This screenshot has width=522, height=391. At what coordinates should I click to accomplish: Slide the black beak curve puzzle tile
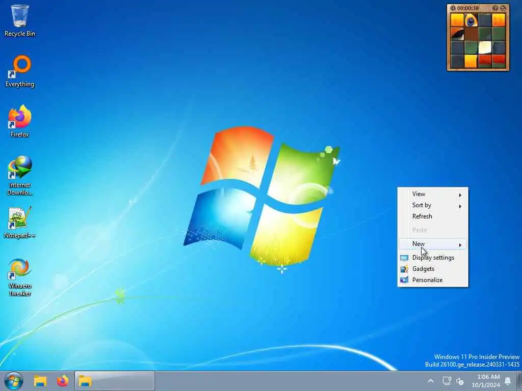pos(457,34)
